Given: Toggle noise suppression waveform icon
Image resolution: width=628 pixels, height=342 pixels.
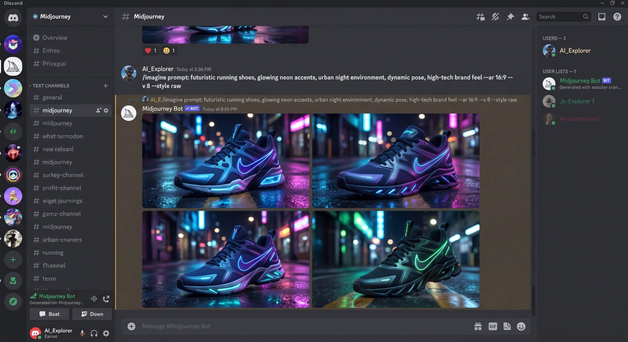Looking at the screenshot, I should point(94,299).
